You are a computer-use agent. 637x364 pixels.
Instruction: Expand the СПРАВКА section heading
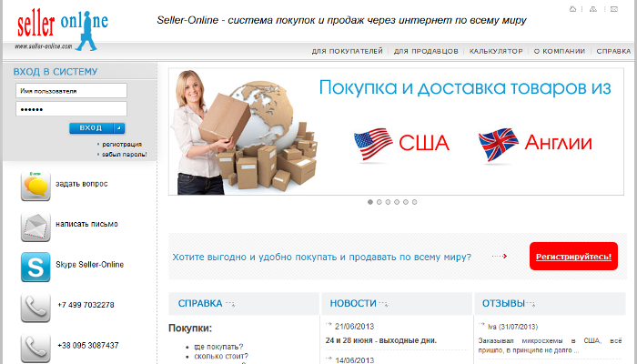(200, 303)
